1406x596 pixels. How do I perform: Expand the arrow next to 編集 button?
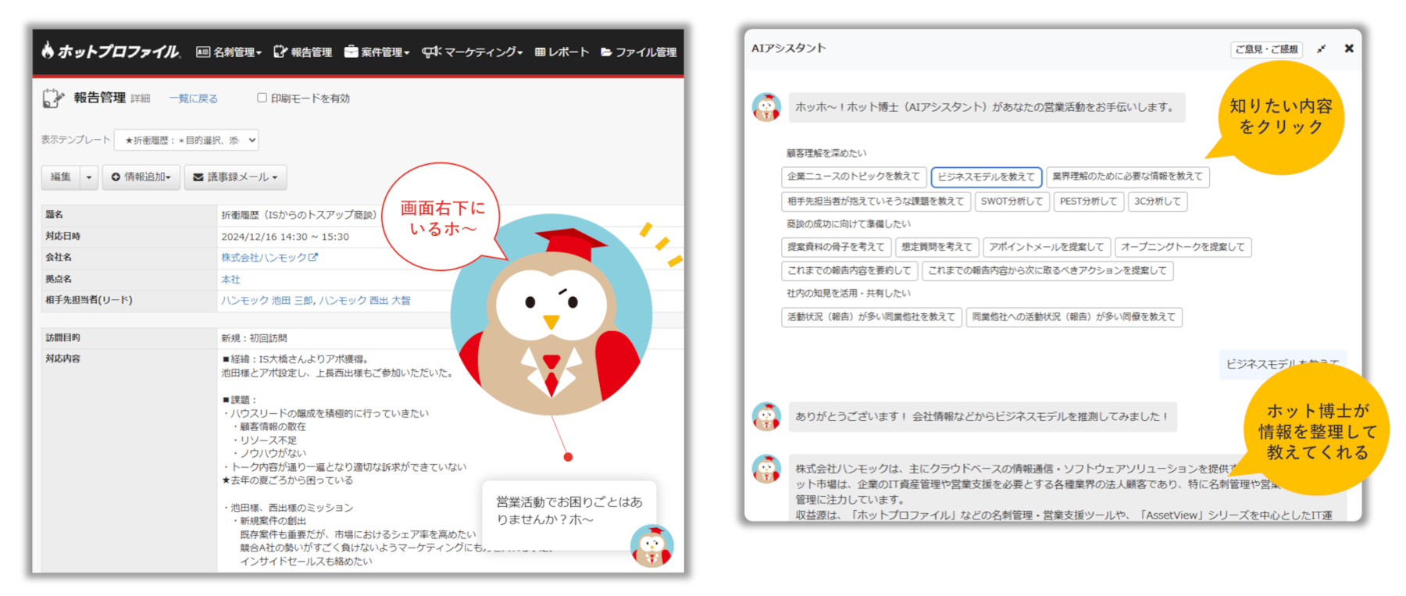[89, 177]
